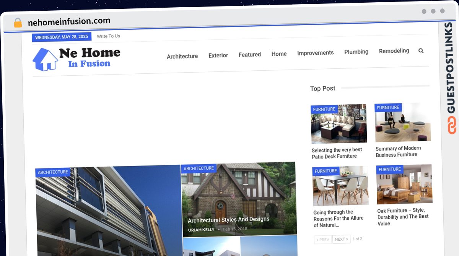Screen dimensions: 459x256
Task: Click Furniture tag on oak furniture post
Action: 389,169
